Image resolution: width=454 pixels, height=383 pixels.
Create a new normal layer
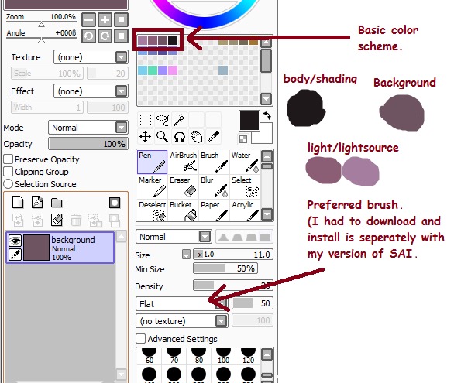click(18, 203)
